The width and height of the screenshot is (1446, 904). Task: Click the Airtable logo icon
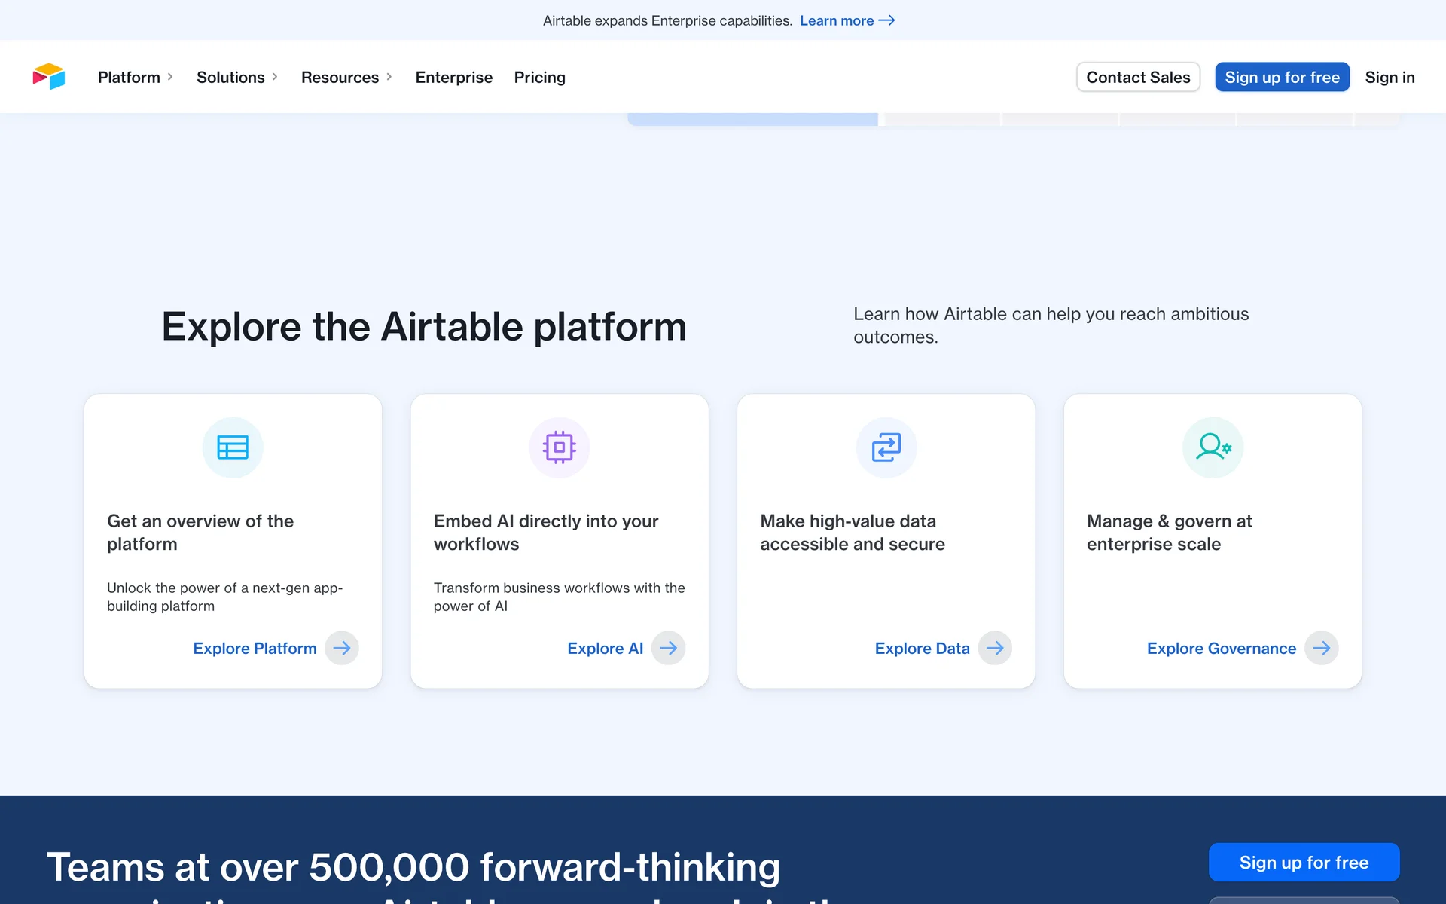pyautogui.click(x=49, y=77)
